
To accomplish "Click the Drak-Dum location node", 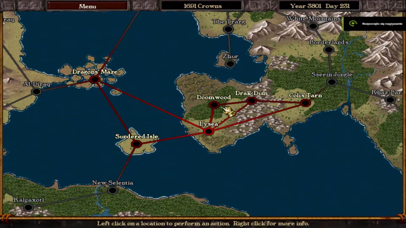I will 252,101.
